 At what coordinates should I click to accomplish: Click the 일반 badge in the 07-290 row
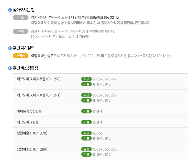point(87,79)
